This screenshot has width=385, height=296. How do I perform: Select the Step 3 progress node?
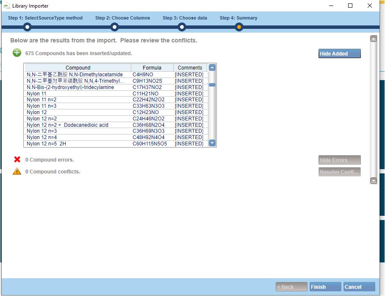click(182, 27)
